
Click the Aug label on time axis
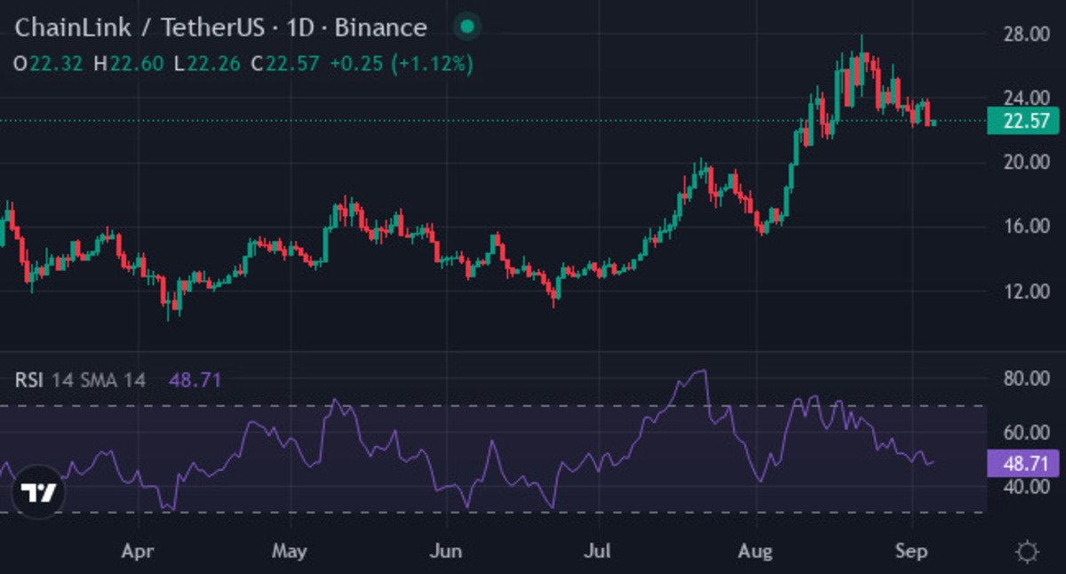(757, 552)
